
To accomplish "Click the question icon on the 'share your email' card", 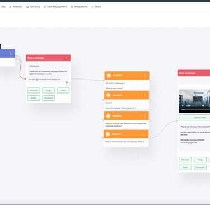I will click(108, 95).
